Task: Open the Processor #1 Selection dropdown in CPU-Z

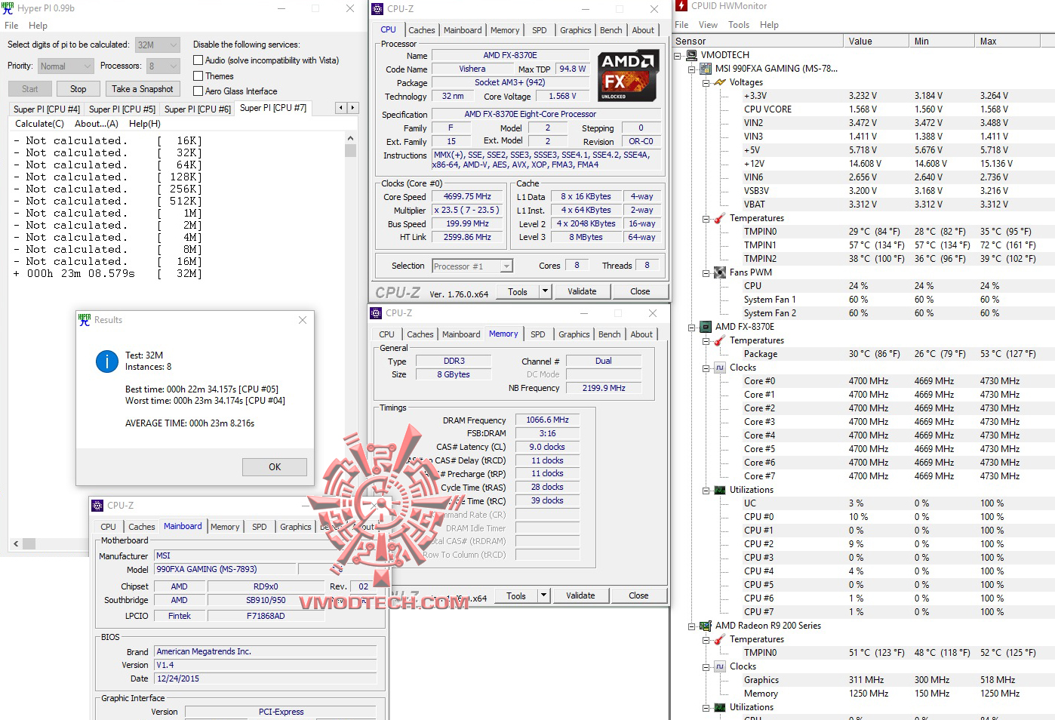Action: click(472, 266)
